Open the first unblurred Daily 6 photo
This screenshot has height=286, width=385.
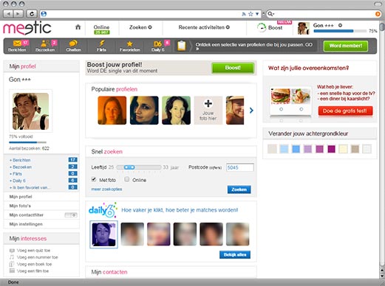[x=103, y=234]
